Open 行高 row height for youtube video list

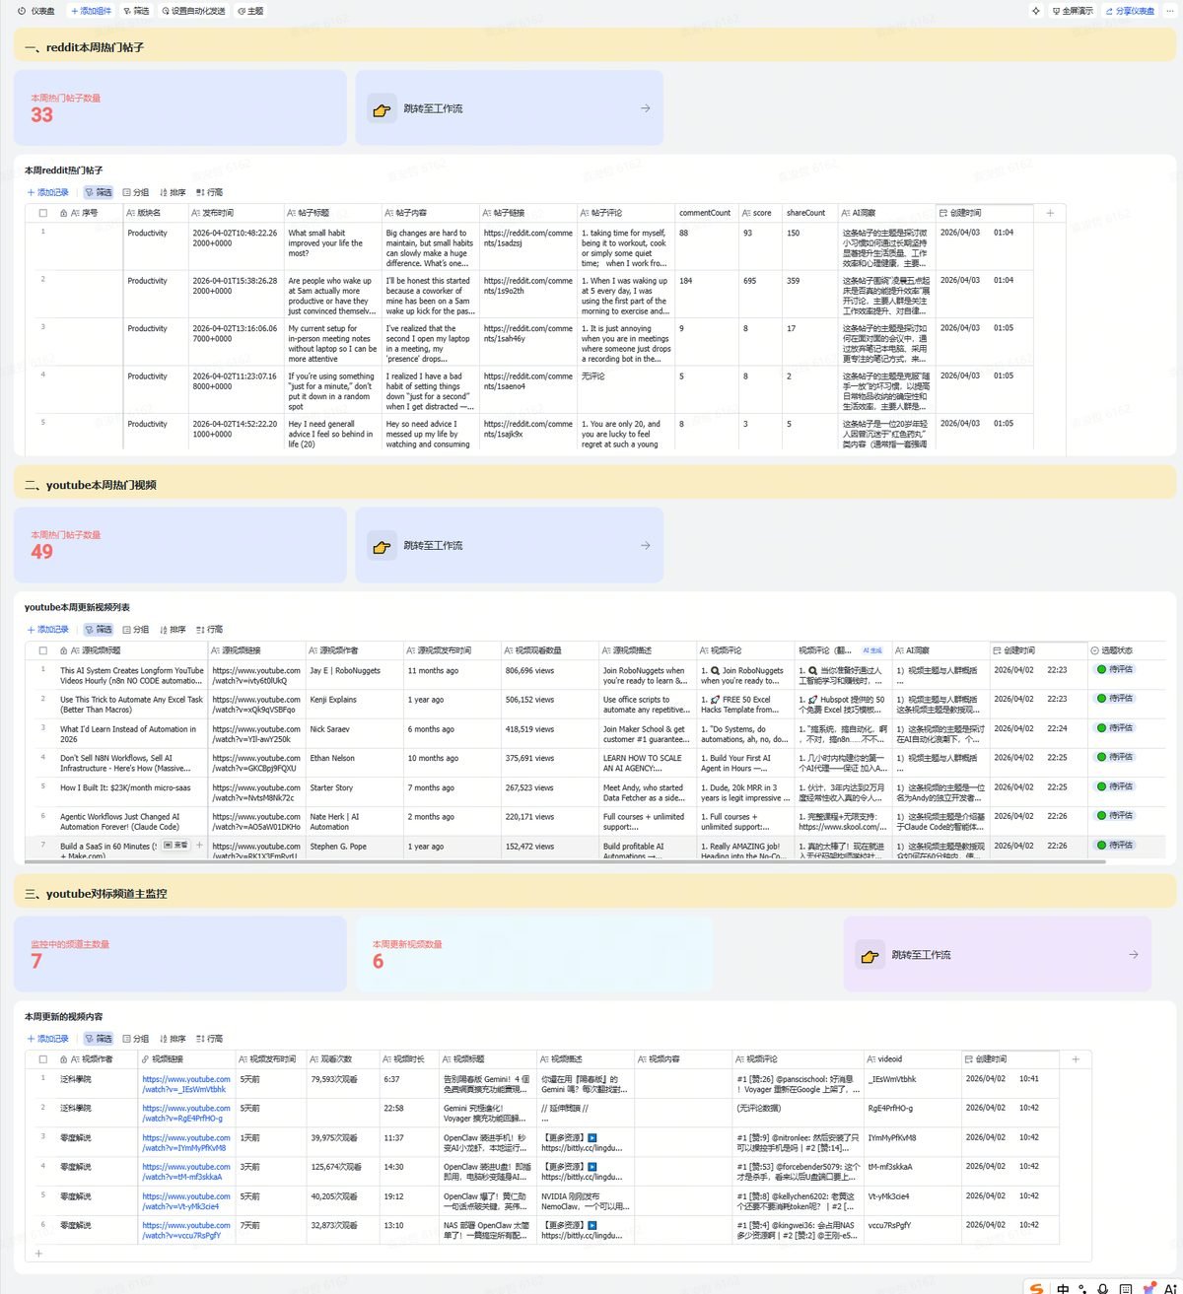(x=209, y=630)
